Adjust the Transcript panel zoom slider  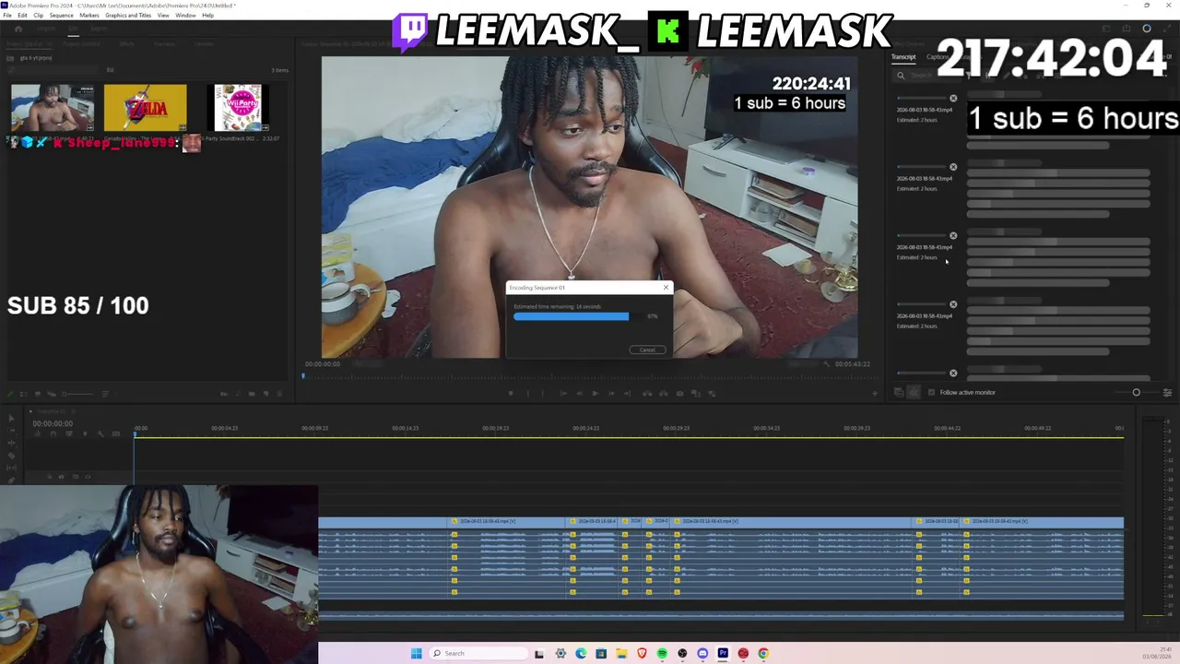(1136, 393)
